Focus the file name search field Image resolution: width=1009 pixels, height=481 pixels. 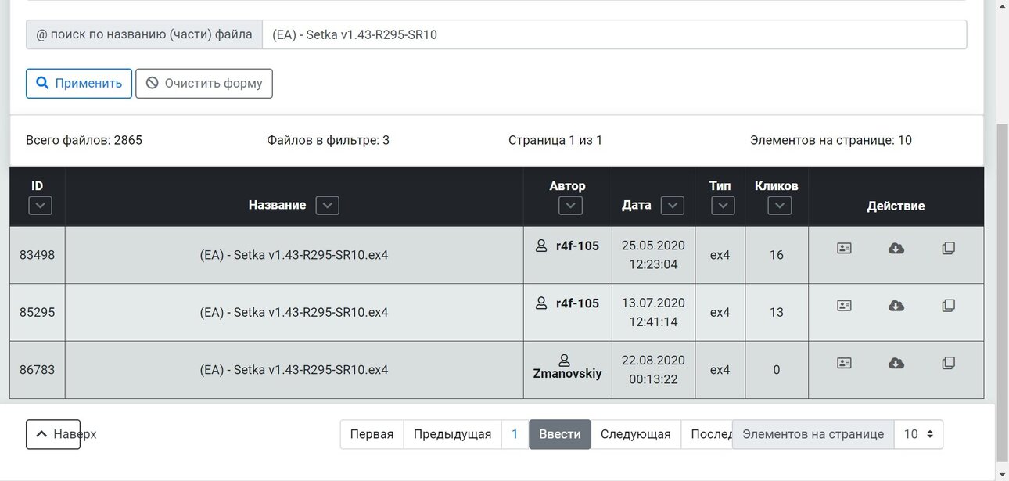click(614, 34)
